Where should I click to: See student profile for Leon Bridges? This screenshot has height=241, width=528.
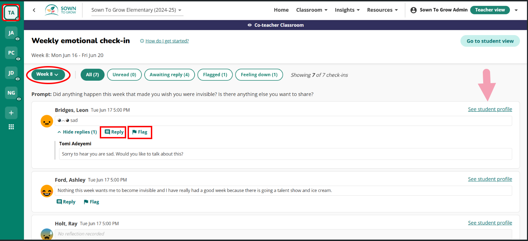(490, 109)
